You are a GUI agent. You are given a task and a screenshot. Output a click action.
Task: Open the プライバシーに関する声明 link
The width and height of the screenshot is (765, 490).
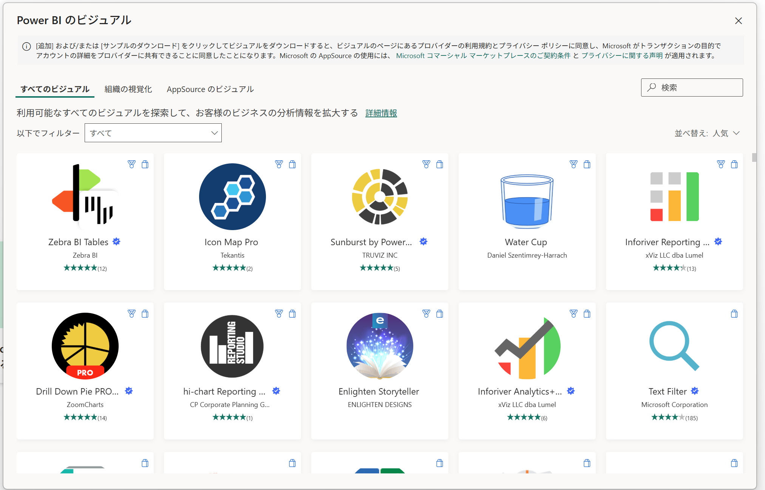pos(622,56)
